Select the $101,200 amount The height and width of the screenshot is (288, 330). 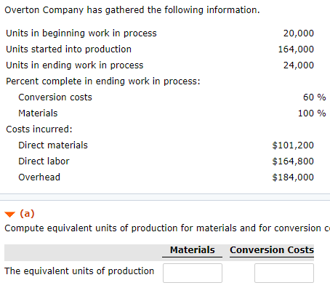[293, 145]
